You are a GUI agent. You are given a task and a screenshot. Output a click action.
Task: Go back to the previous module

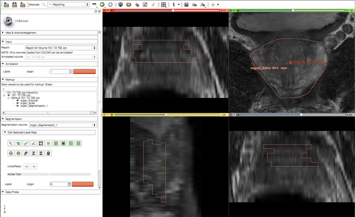(102, 4)
